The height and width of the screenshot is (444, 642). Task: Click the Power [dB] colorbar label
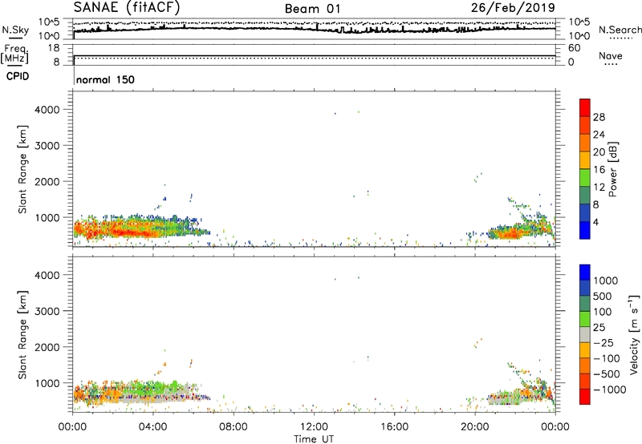tap(612, 169)
